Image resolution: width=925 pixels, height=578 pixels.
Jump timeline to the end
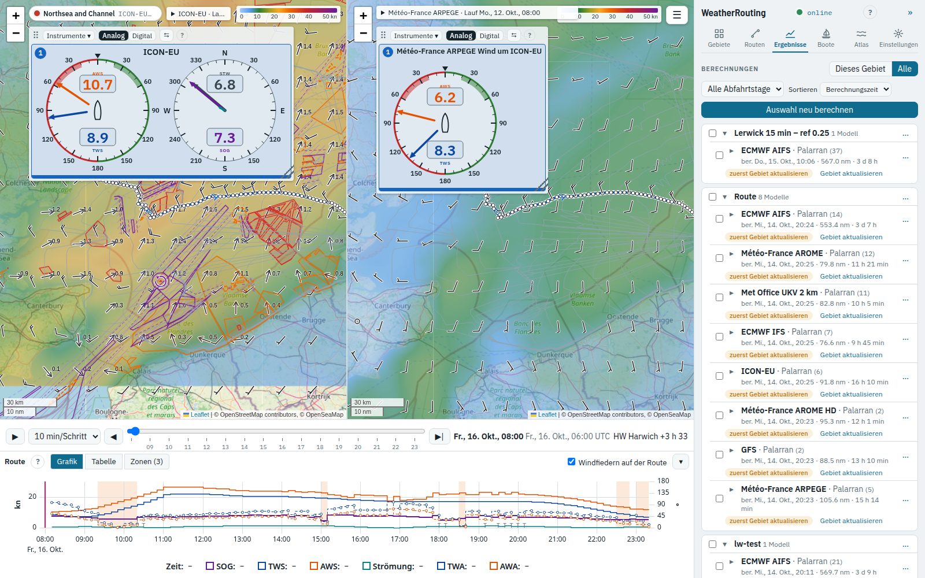pyautogui.click(x=439, y=436)
